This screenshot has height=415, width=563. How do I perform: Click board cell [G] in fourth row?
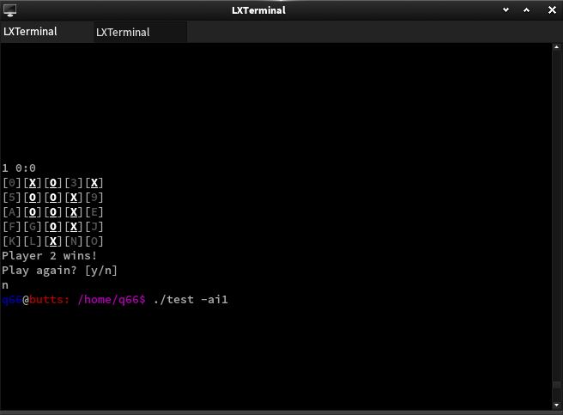click(x=33, y=227)
